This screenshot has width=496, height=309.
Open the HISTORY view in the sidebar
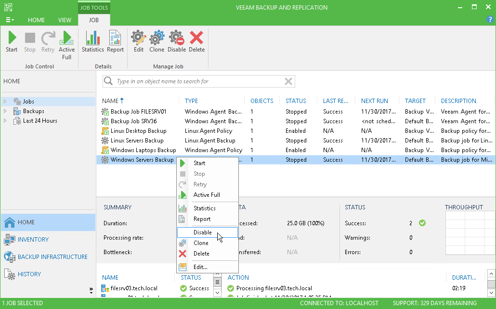pyautogui.click(x=48, y=274)
